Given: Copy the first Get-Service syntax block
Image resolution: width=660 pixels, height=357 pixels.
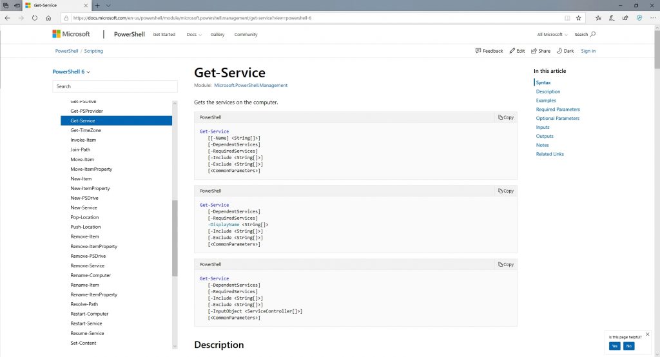Looking at the screenshot, I should 506,117.
